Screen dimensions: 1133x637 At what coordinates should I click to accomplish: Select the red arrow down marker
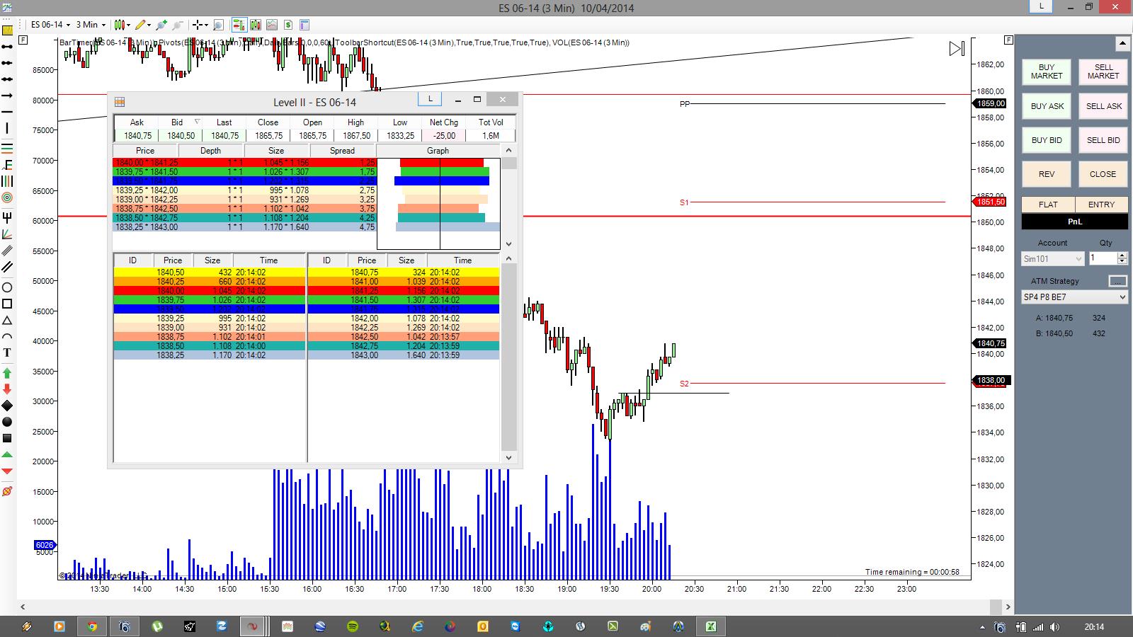pyautogui.click(x=7, y=389)
